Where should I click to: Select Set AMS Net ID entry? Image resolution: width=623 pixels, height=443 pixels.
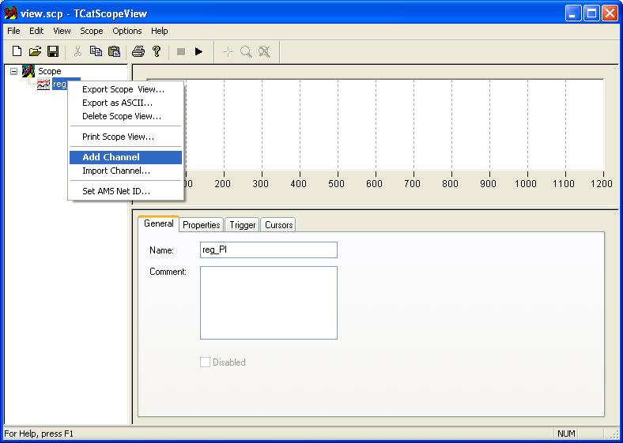coord(126,191)
